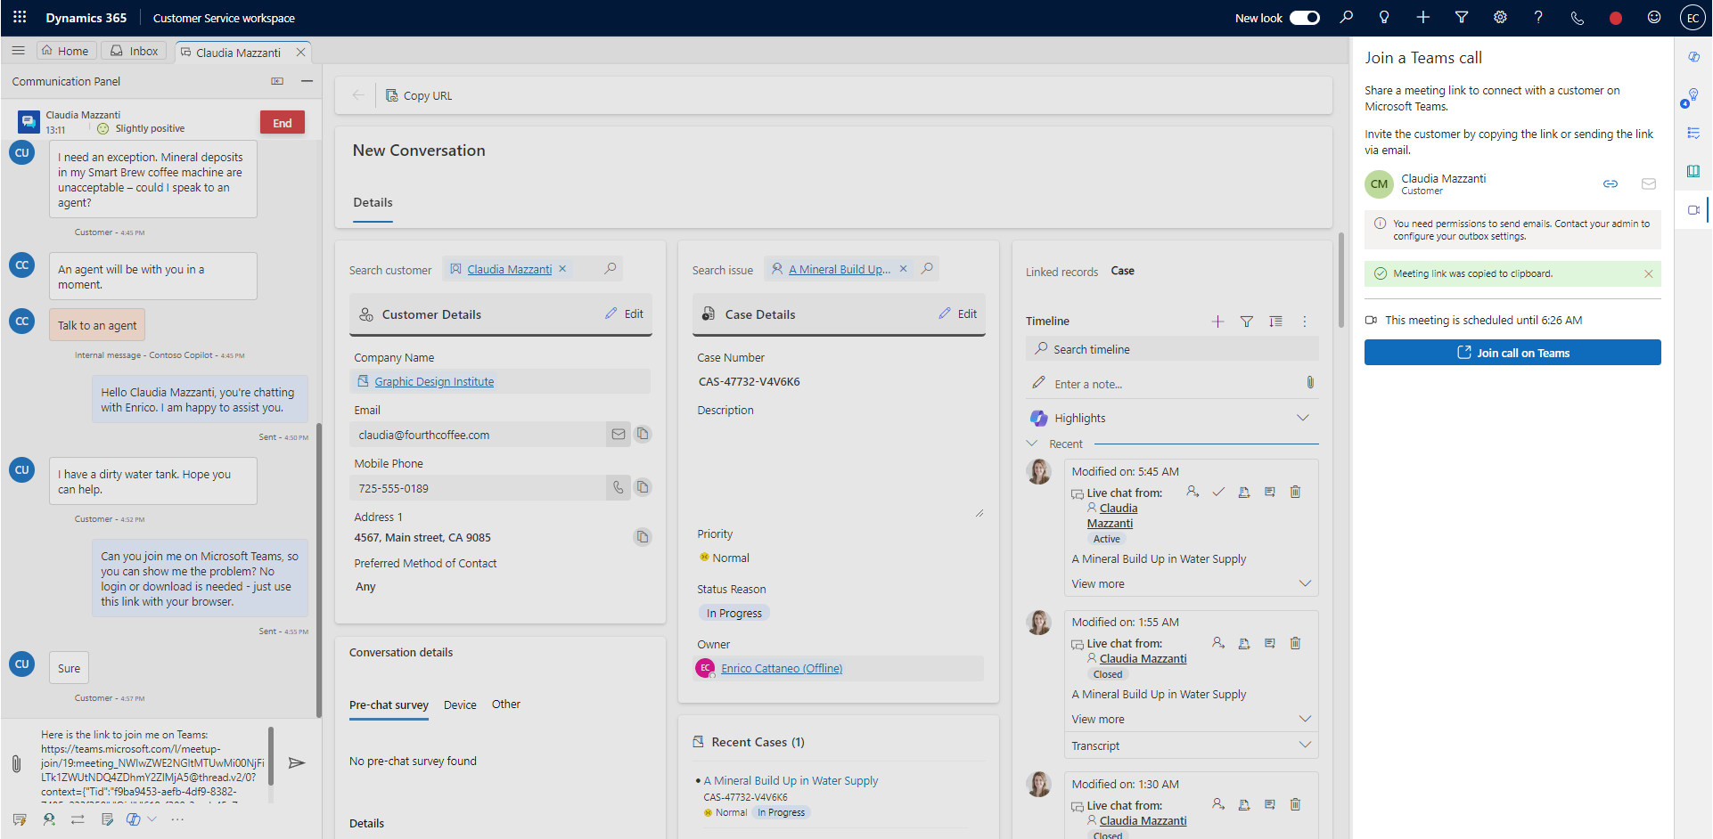The height and width of the screenshot is (839, 1713).
Task: Attach a file with the paperclip in chat composer
Action: pos(15,763)
